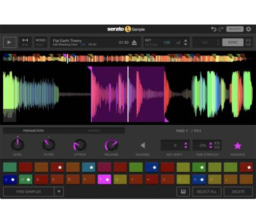
Task: Toggle the keyboard mode piano icon
Action: (183, 191)
